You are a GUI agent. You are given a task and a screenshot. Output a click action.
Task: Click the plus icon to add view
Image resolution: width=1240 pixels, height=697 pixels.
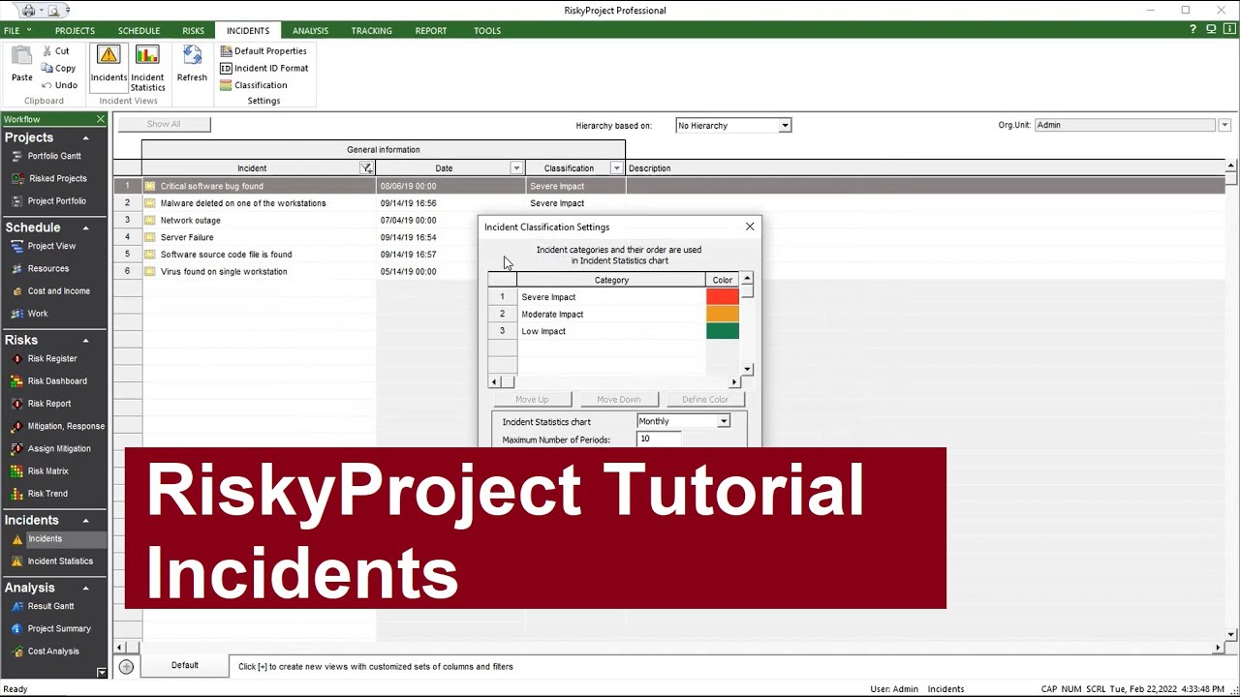[126, 666]
